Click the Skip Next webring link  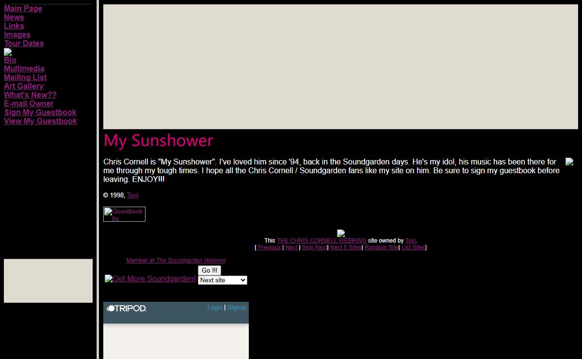315,247
